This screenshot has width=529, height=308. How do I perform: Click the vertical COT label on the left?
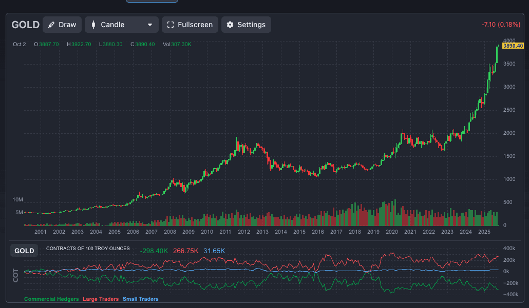coord(15,276)
